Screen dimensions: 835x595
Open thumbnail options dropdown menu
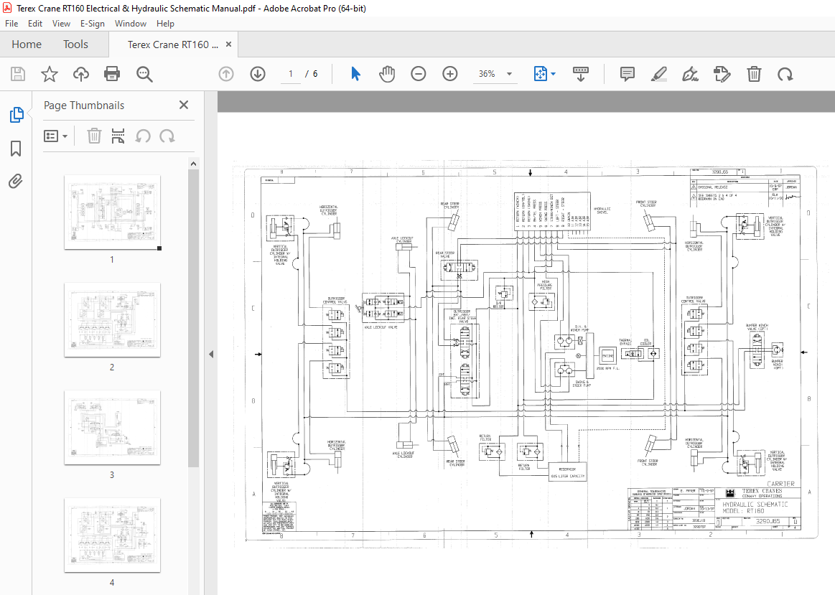55,136
